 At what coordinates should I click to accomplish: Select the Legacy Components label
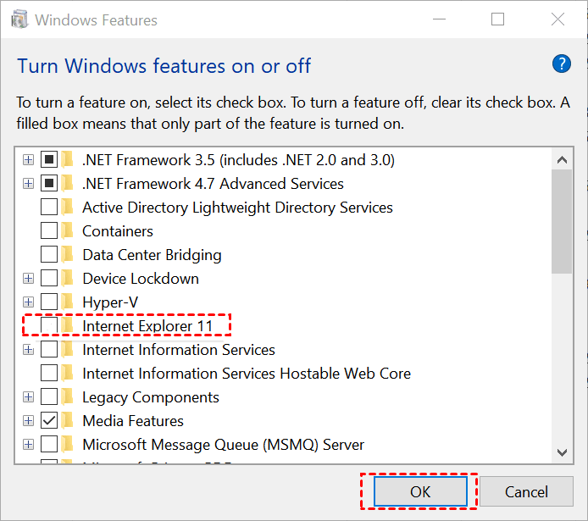(x=151, y=397)
